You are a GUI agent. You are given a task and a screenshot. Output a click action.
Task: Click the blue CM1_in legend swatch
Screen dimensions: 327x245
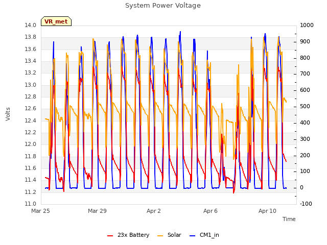tap(192, 236)
